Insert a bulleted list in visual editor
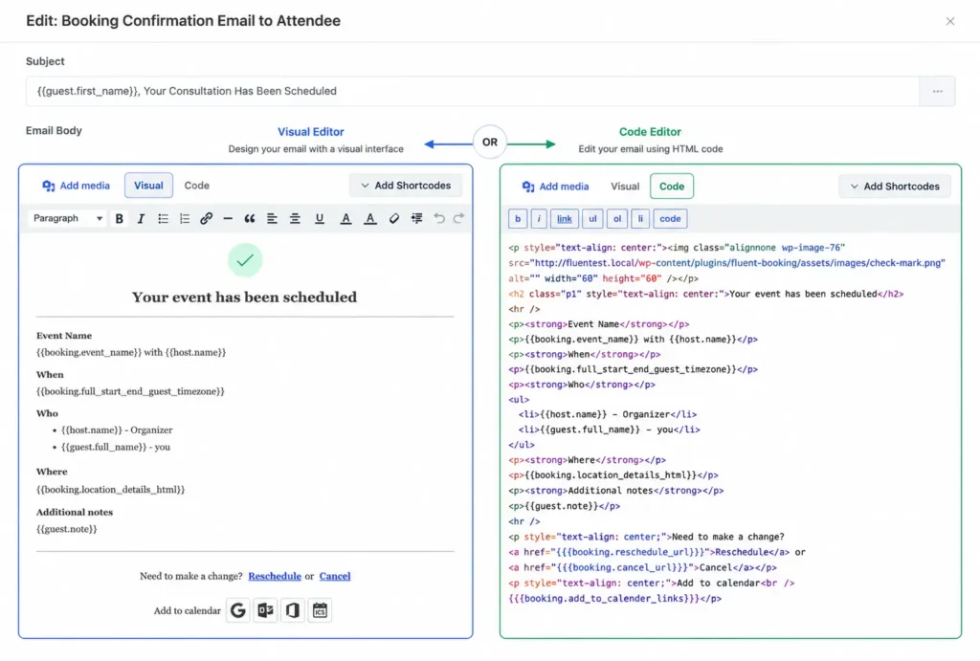 pos(163,219)
